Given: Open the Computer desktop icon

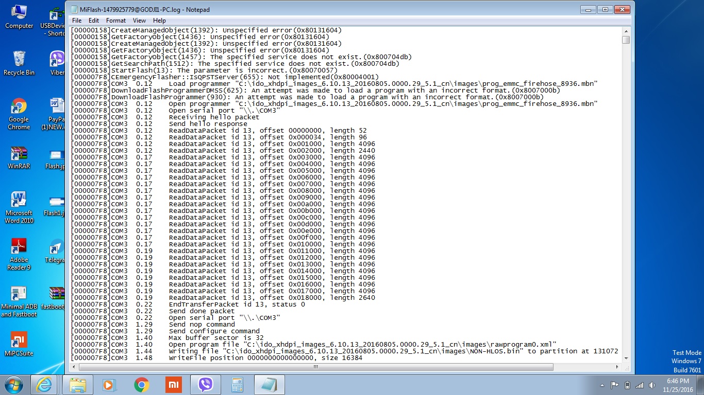Looking at the screenshot, I should [x=19, y=16].
